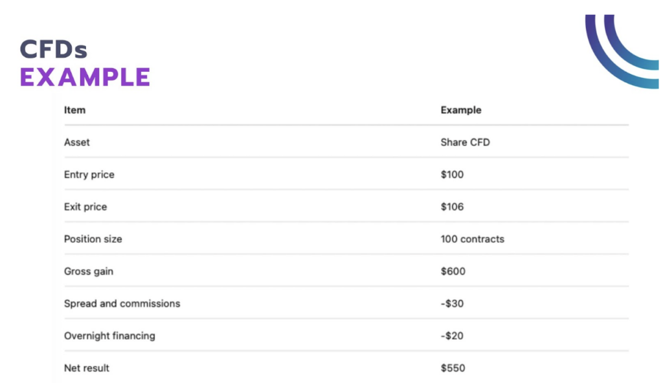Select the Spread and commissions row
This screenshot has height=391, width=663.
pos(122,304)
